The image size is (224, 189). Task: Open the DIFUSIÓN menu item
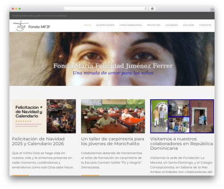tap(189, 25)
